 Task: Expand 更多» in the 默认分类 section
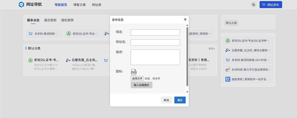(x=211, y=48)
